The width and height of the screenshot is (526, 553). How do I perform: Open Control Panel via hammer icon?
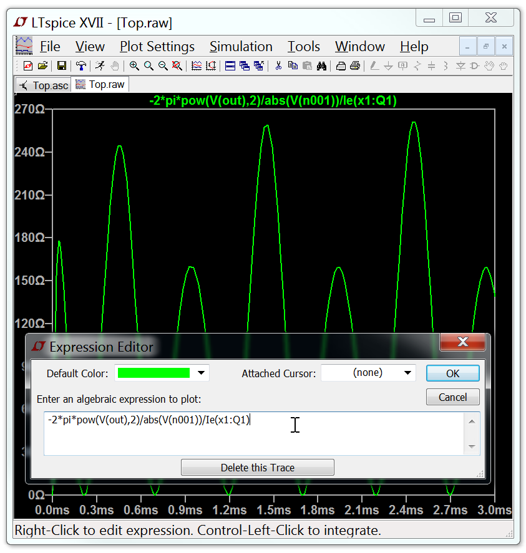point(81,65)
